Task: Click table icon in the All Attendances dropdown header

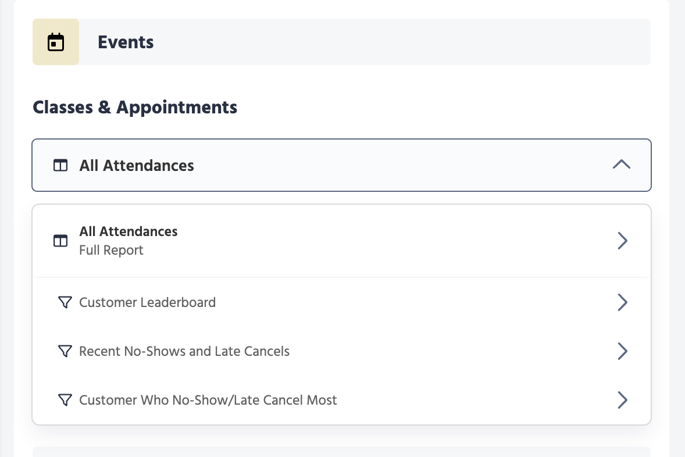Action: tap(60, 166)
